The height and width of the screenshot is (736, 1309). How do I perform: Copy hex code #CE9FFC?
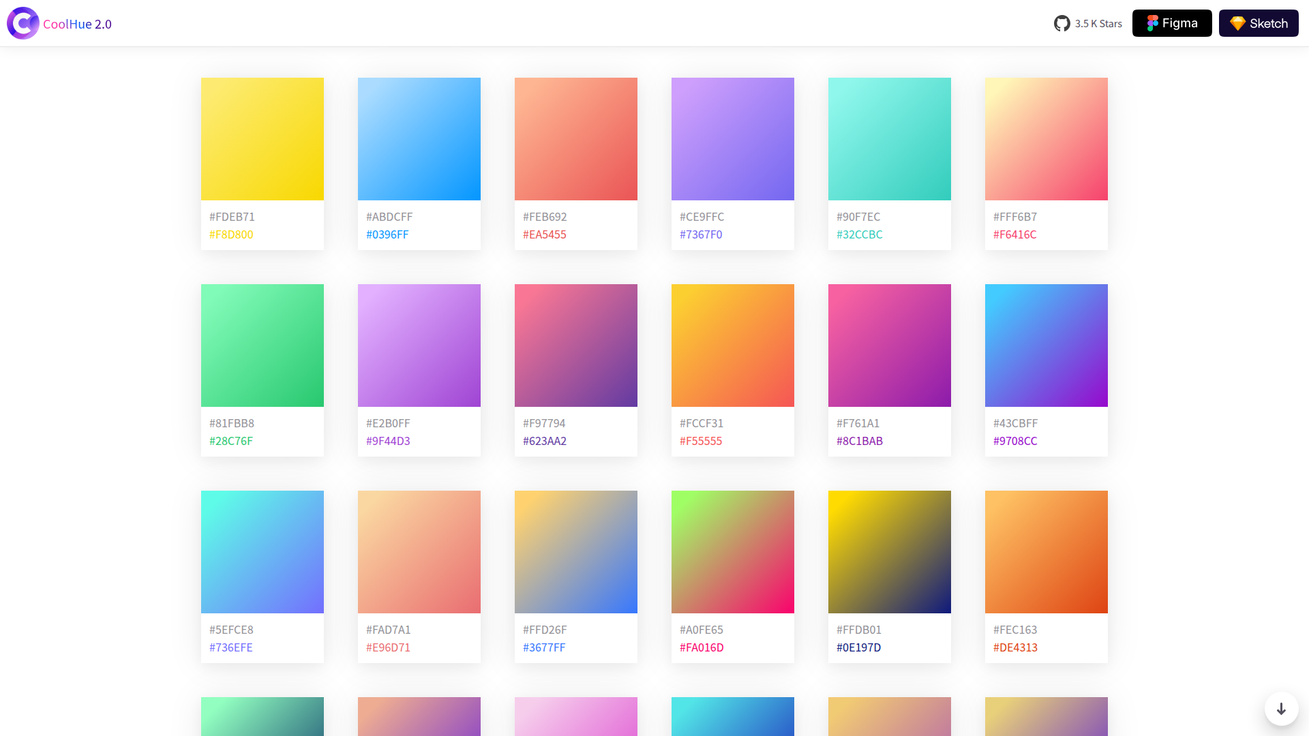coord(702,217)
